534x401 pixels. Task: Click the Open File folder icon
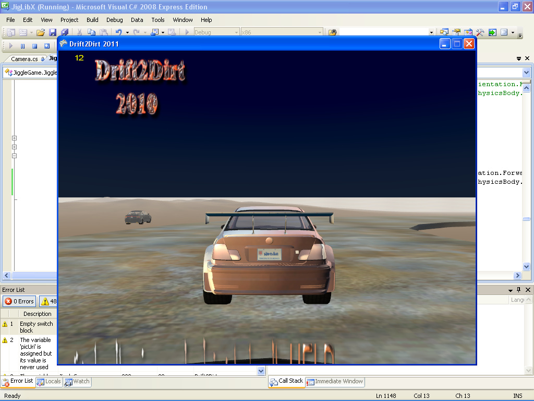tap(41, 32)
